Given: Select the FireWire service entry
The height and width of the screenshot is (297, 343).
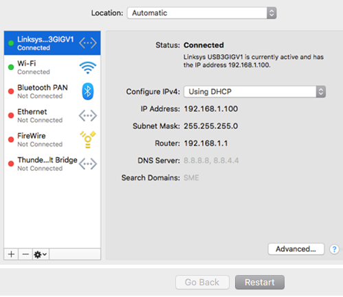Looking at the screenshot, I should point(52,140).
